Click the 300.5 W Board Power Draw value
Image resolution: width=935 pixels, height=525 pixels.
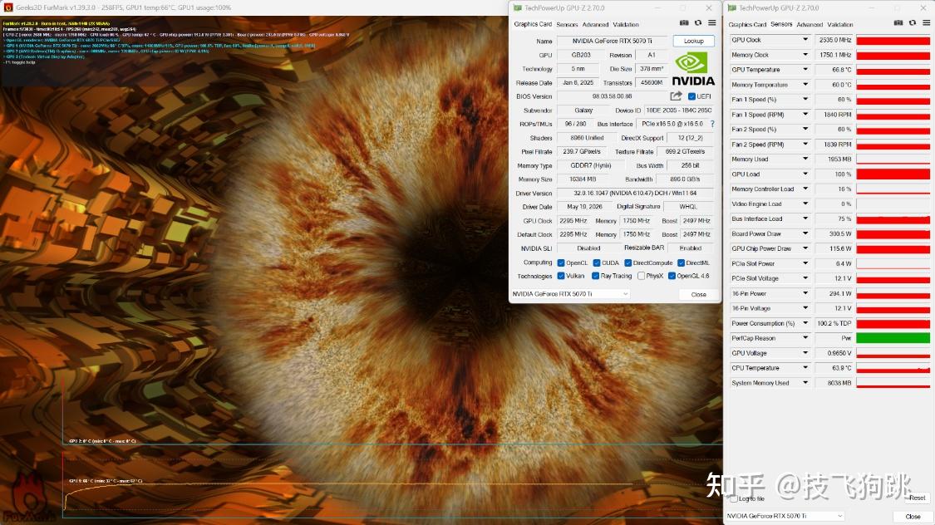pos(834,233)
